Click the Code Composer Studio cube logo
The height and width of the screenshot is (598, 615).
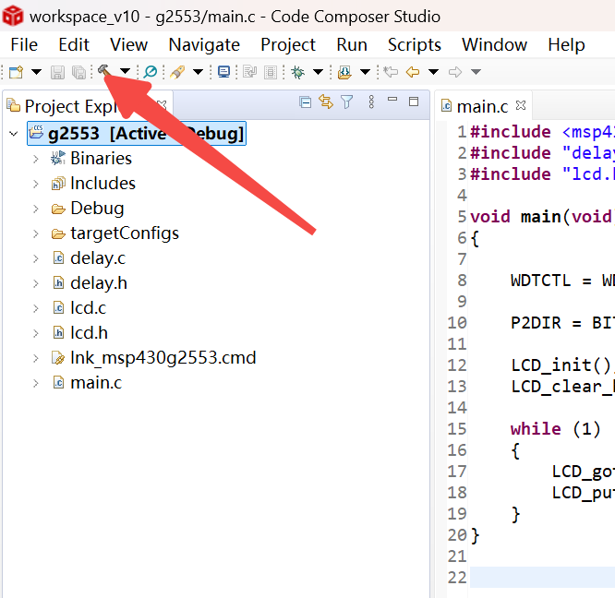click(x=13, y=16)
